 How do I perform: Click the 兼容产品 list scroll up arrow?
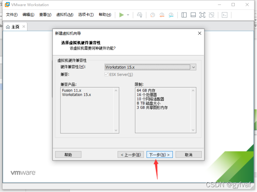116,90
